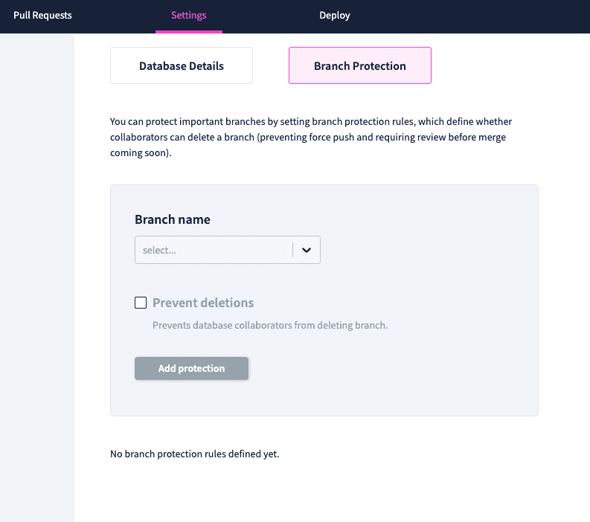The height and width of the screenshot is (522, 590).
Task: Click the dark top navigation bar background
Action: (x=470, y=16)
